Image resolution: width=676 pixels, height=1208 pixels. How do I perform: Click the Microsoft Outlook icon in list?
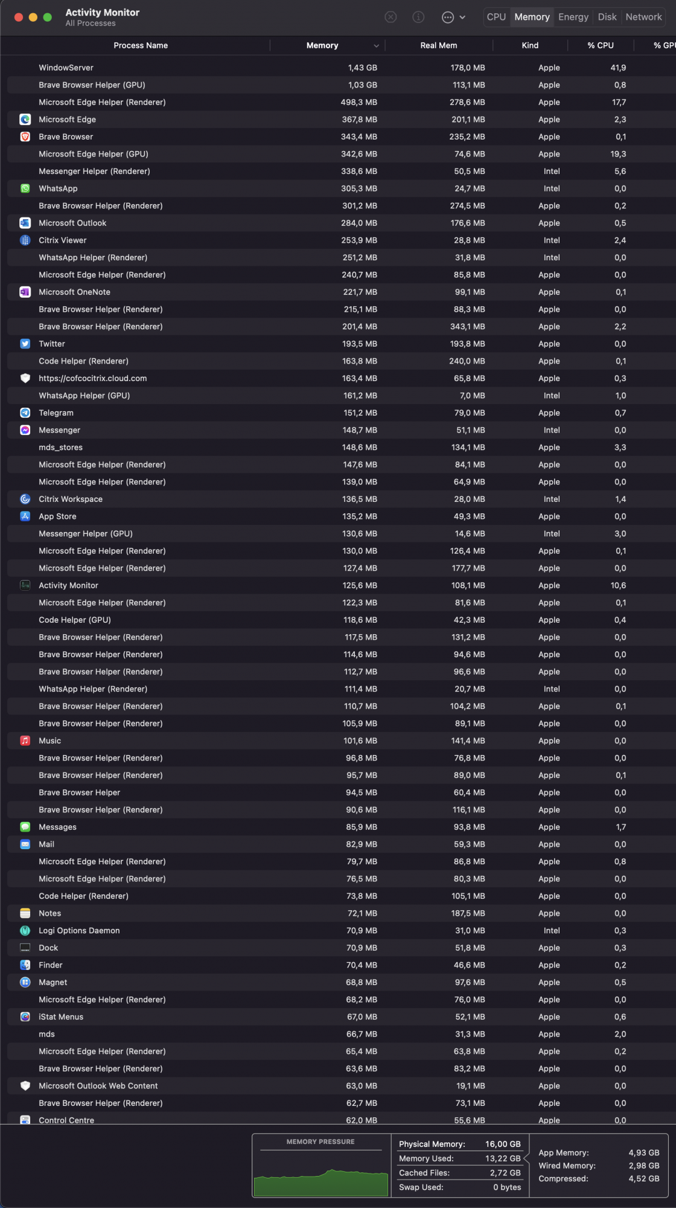click(25, 223)
